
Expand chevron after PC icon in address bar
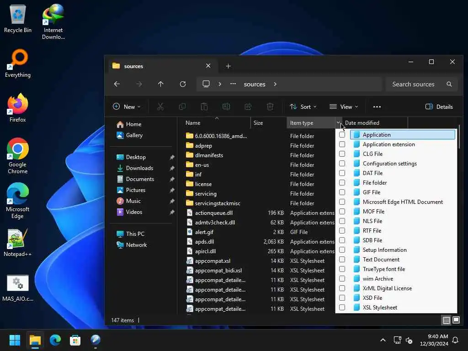coord(220,84)
